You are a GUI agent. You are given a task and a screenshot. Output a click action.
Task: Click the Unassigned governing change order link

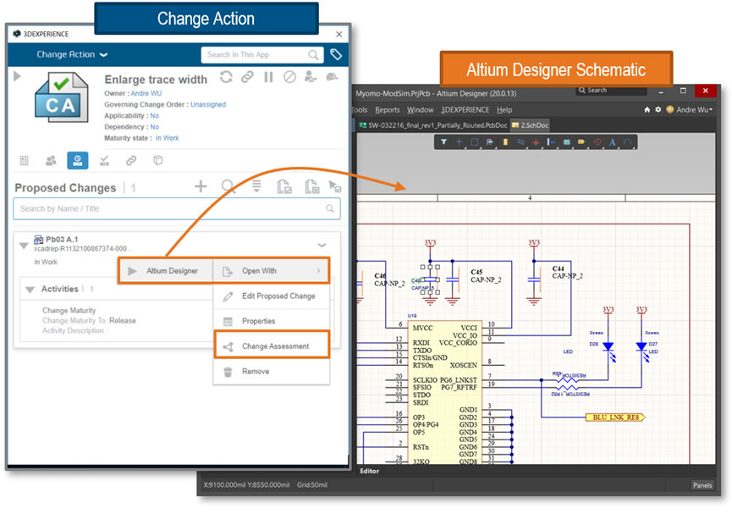coord(208,105)
